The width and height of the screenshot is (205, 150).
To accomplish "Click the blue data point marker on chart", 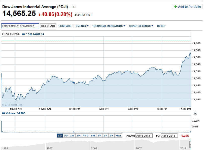I will [x=74, y=82].
